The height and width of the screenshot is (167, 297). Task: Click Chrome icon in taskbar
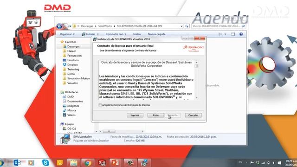click(x=88, y=163)
